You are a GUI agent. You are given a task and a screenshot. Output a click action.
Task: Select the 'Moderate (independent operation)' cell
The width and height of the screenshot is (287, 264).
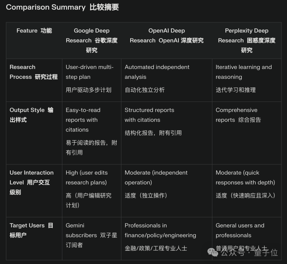click(x=156, y=184)
